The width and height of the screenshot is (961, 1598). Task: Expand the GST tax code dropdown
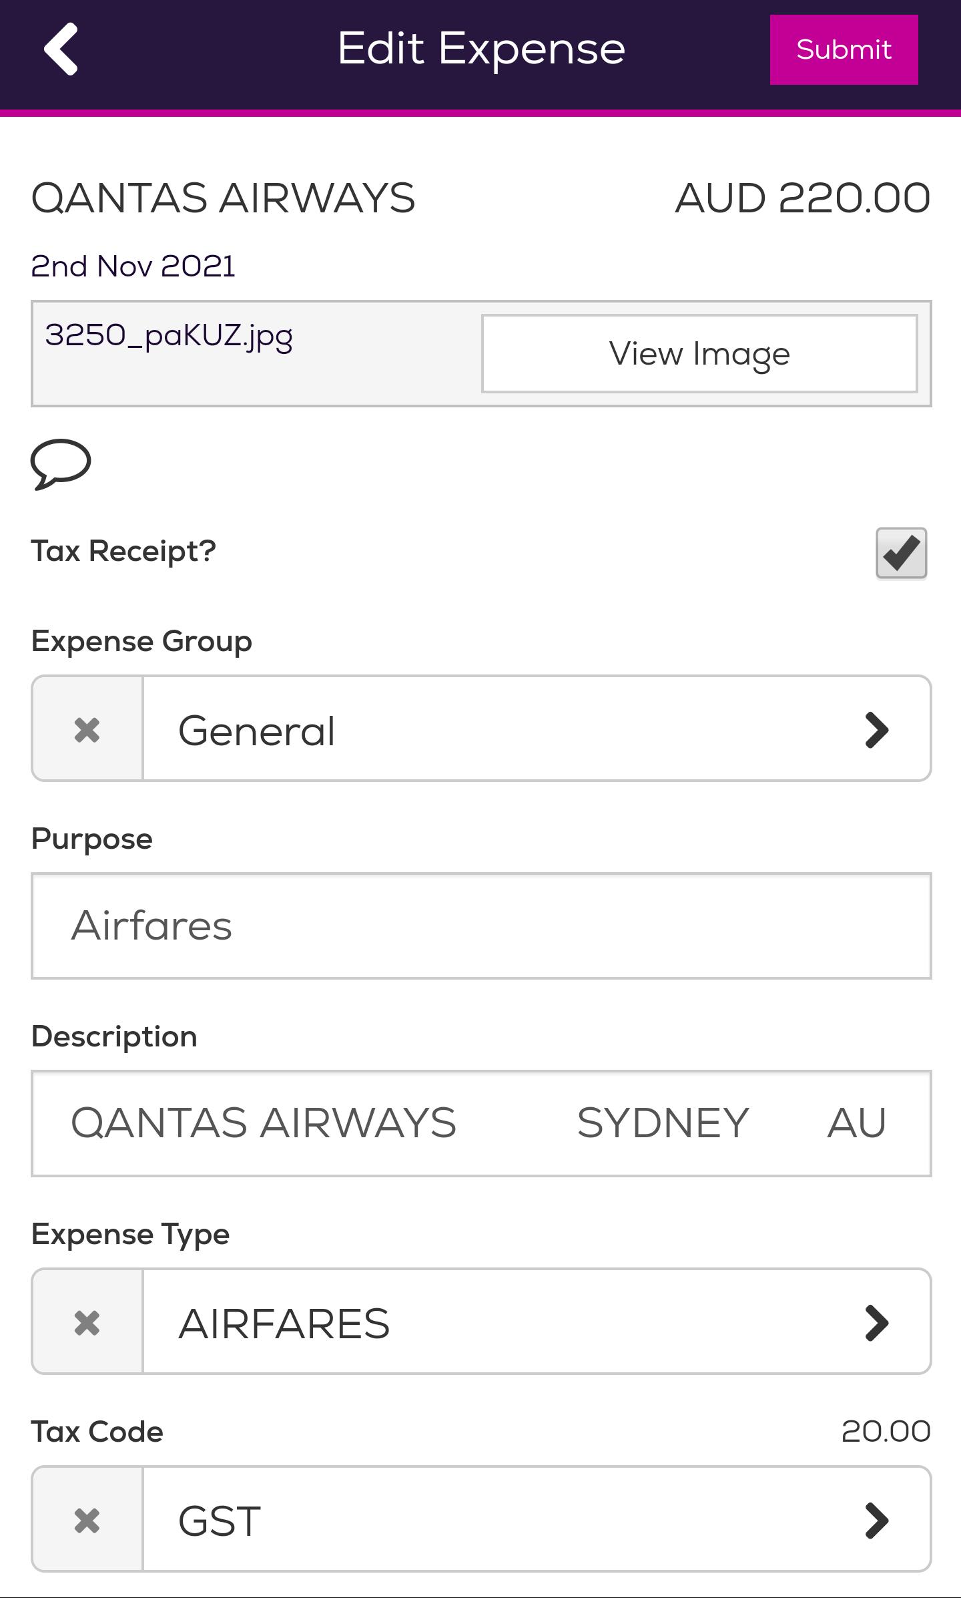pyautogui.click(x=537, y=1519)
